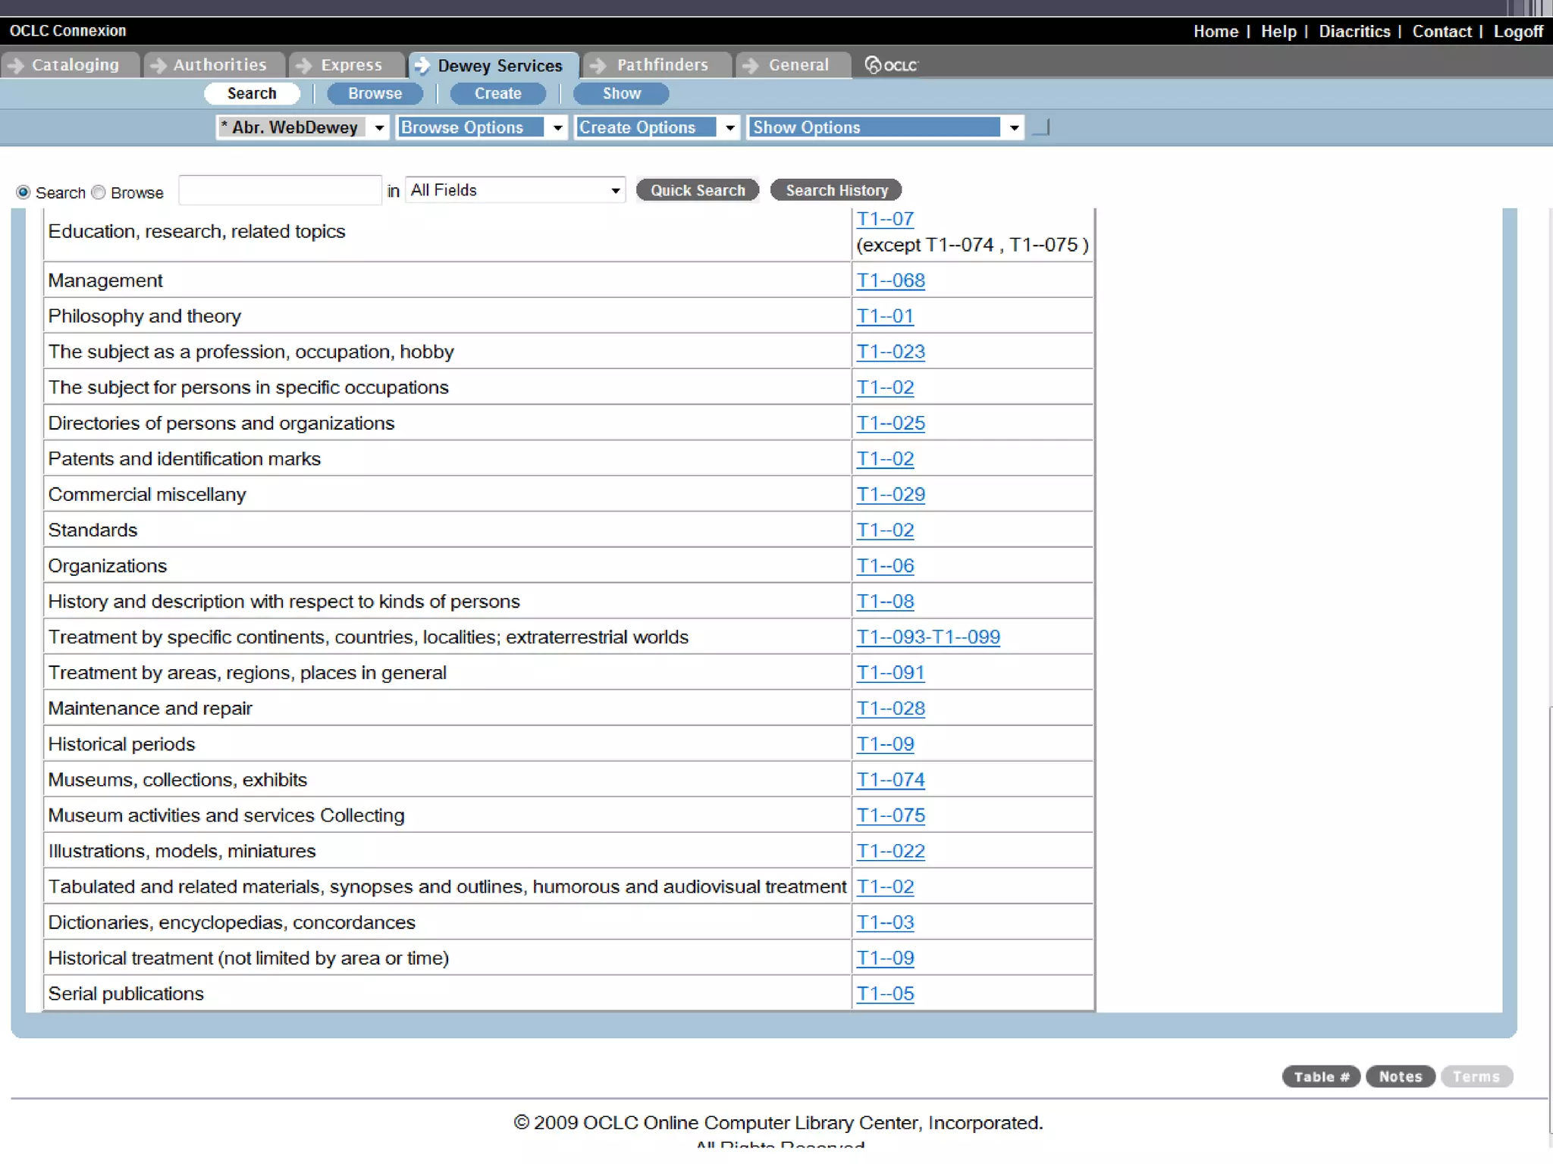Click the Express tab arrow icon
The width and height of the screenshot is (1553, 1164).
pos(304,65)
